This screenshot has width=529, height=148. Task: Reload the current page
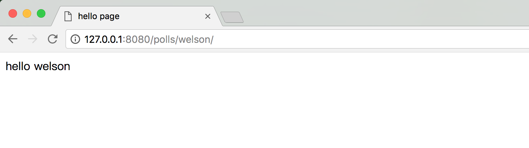pos(52,39)
